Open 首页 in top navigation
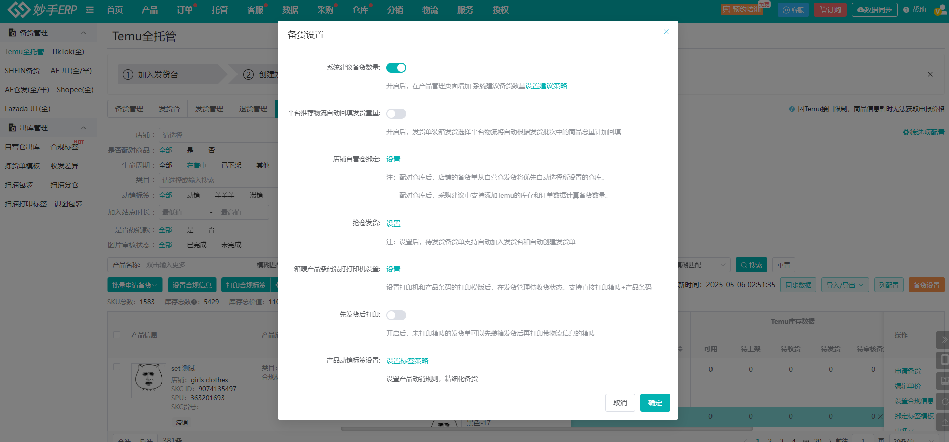Screen dimensions: 949x442 tap(115, 10)
